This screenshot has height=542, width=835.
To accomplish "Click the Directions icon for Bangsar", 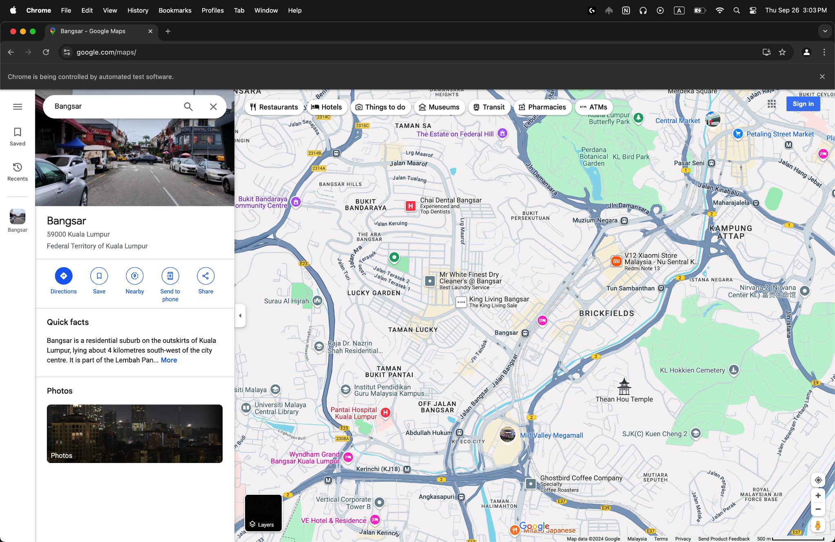I will 63,276.
